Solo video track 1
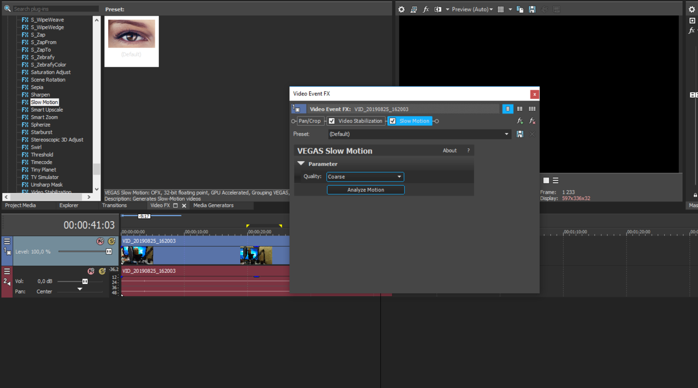Image resolution: width=698 pixels, height=388 pixels. (x=111, y=241)
